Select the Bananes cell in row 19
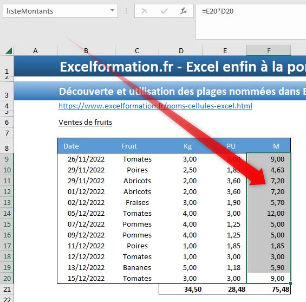Screen dimensions: 306x302 coord(137,267)
